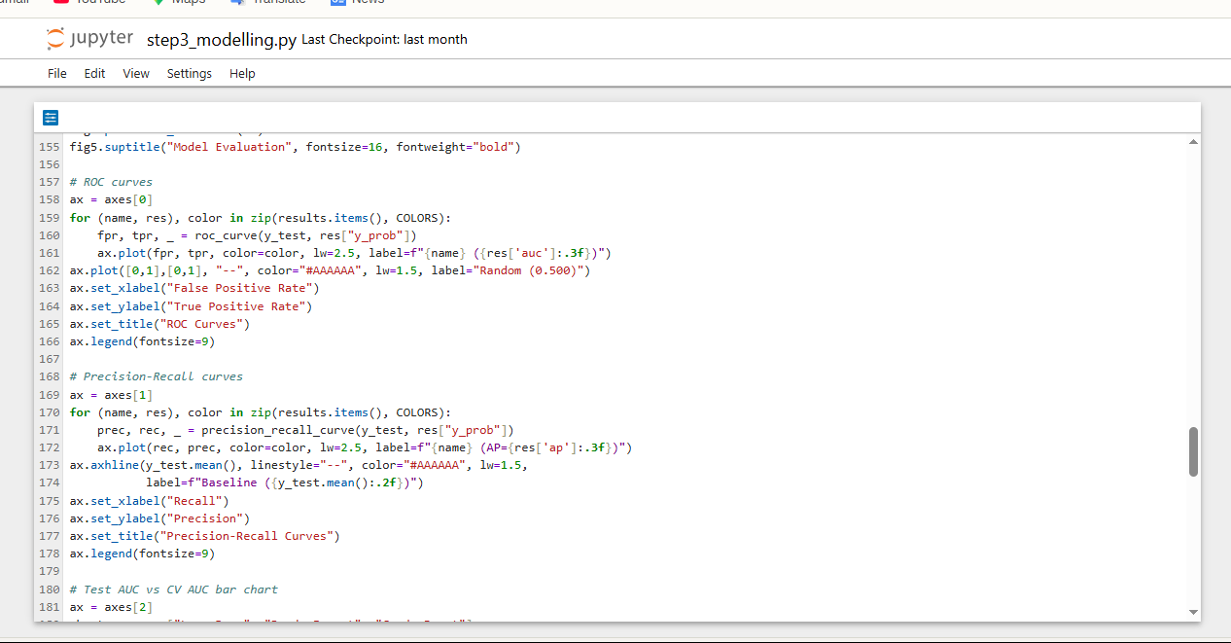1231x643 pixels.
Task: Click line number 179 in the gutter
Action: coord(49,571)
